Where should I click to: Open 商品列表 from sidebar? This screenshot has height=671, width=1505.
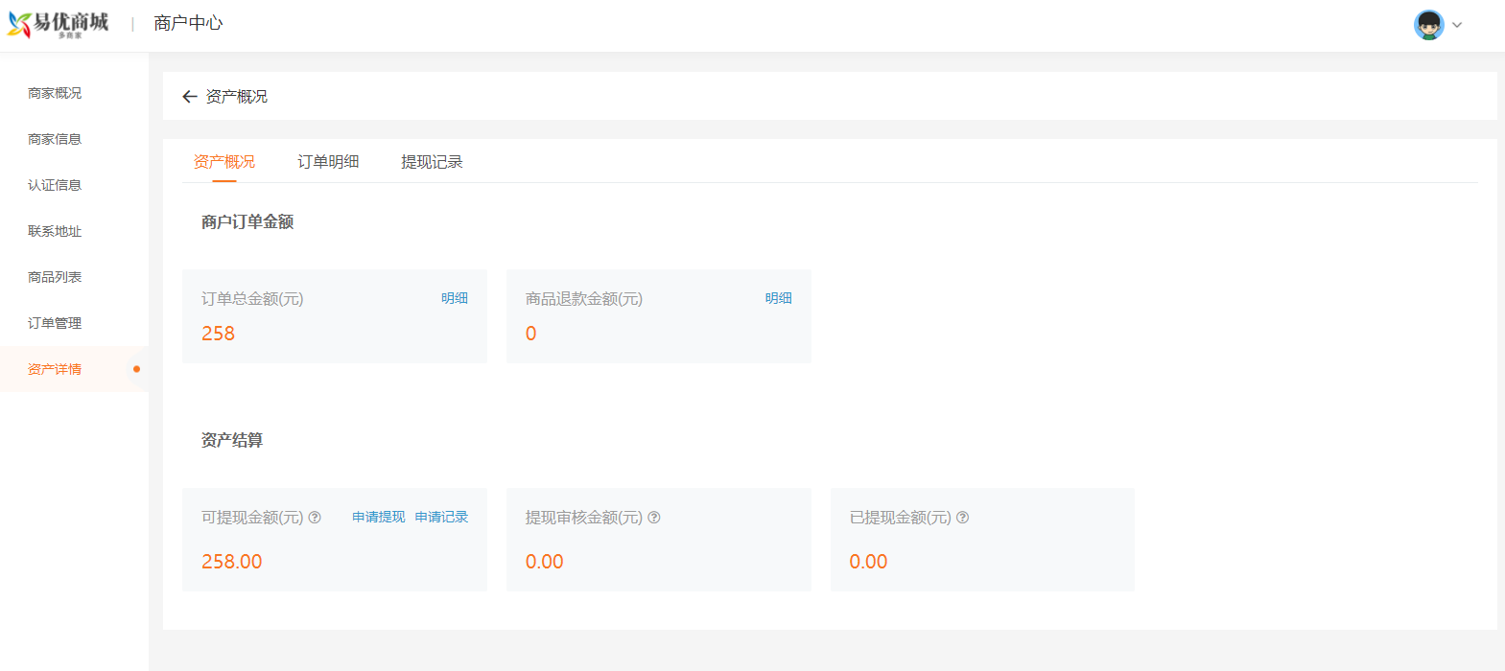(55, 277)
